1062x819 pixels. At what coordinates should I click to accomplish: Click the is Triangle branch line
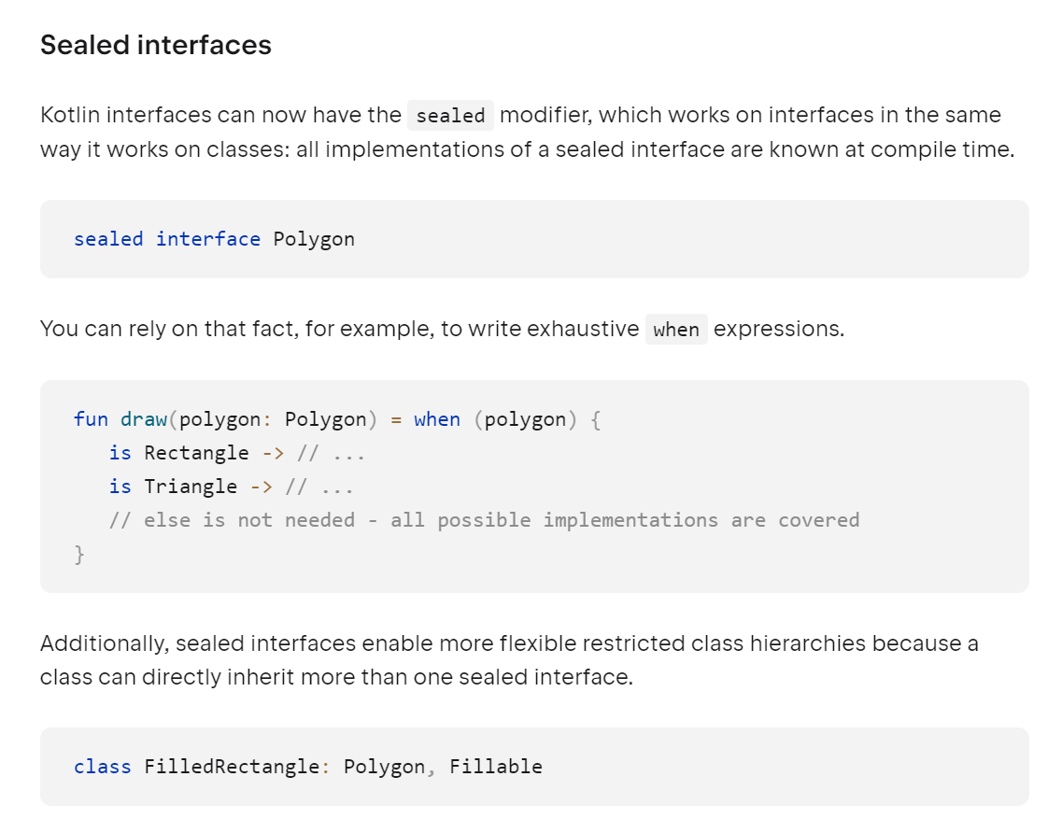coord(231,487)
